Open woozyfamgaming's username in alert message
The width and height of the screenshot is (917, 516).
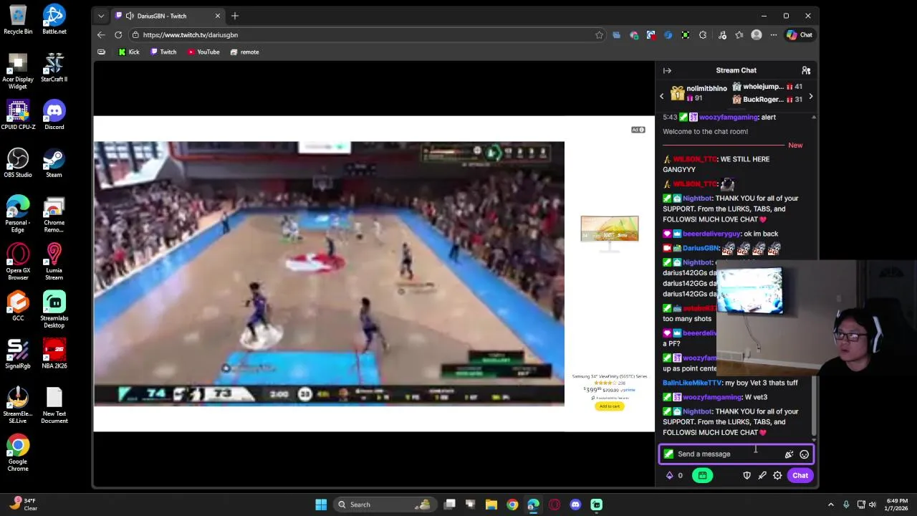[x=728, y=117]
